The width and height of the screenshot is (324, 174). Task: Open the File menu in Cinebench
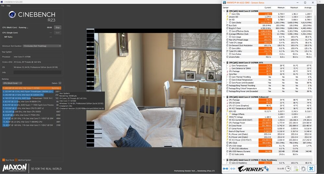pos(3,6)
